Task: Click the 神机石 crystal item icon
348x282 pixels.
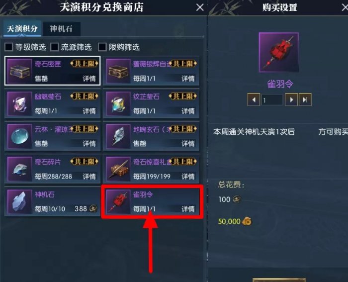Action: click(x=20, y=201)
